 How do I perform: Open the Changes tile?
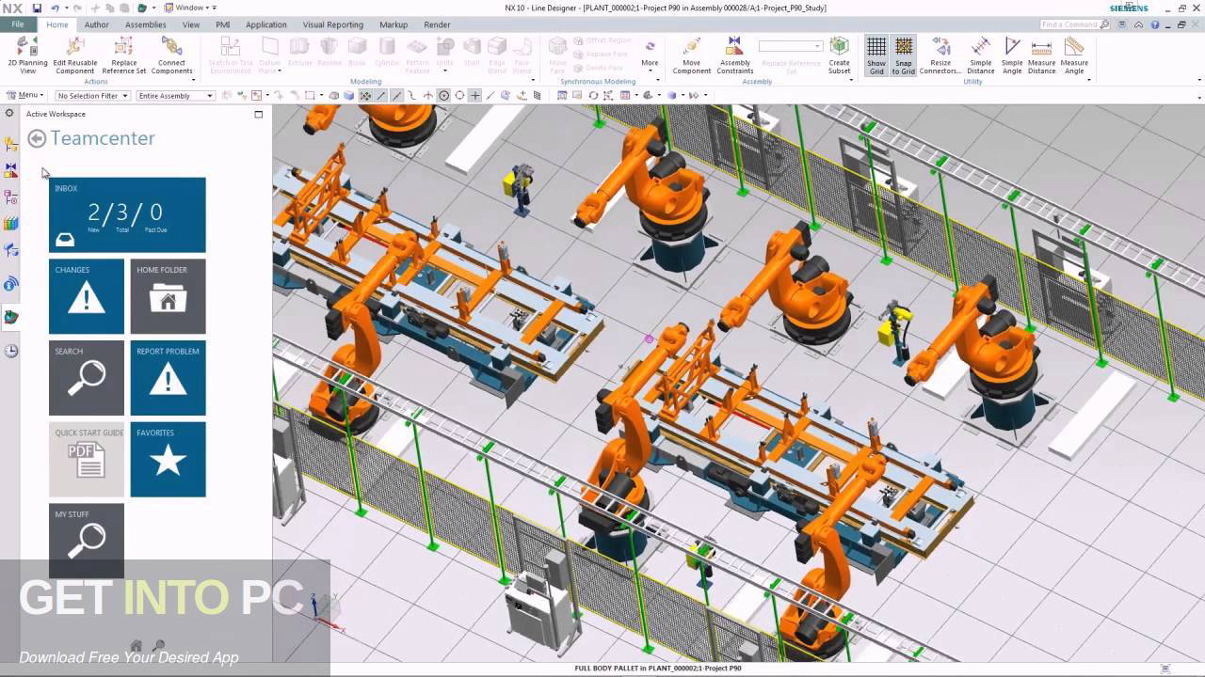[x=87, y=296]
